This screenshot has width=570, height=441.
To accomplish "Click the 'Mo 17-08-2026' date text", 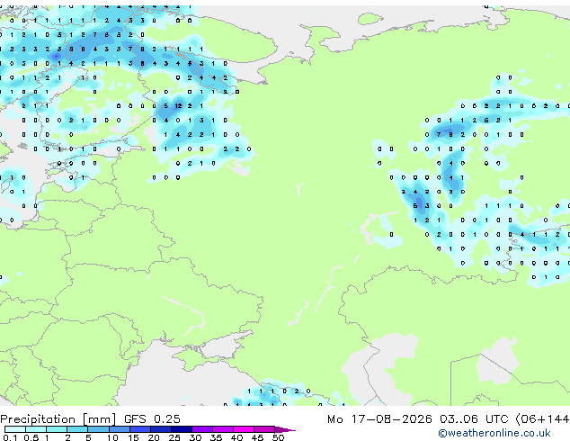I will click(x=379, y=419).
